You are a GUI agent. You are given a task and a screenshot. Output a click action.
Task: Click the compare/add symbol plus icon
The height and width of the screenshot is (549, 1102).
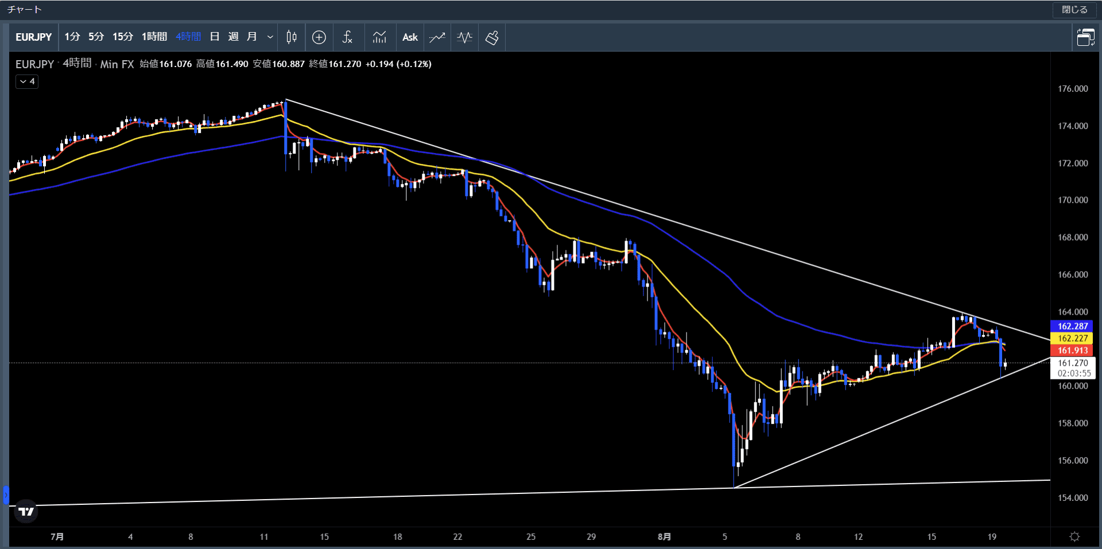(319, 37)
